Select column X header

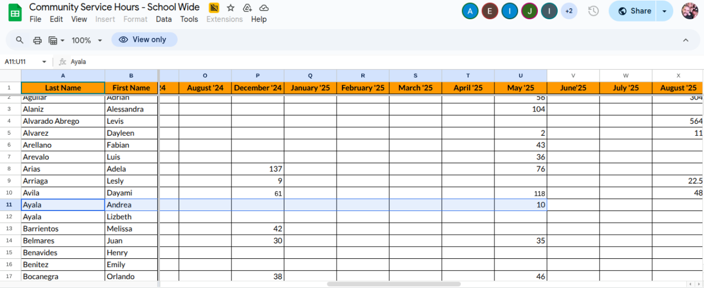[x=678, y=75]
